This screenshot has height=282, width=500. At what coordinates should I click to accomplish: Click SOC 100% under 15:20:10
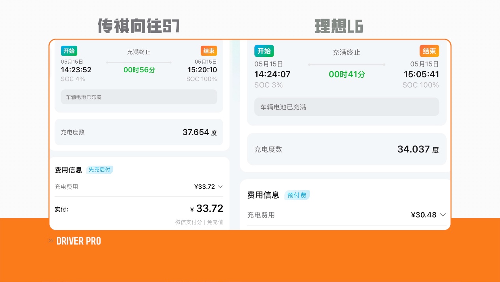202,79
